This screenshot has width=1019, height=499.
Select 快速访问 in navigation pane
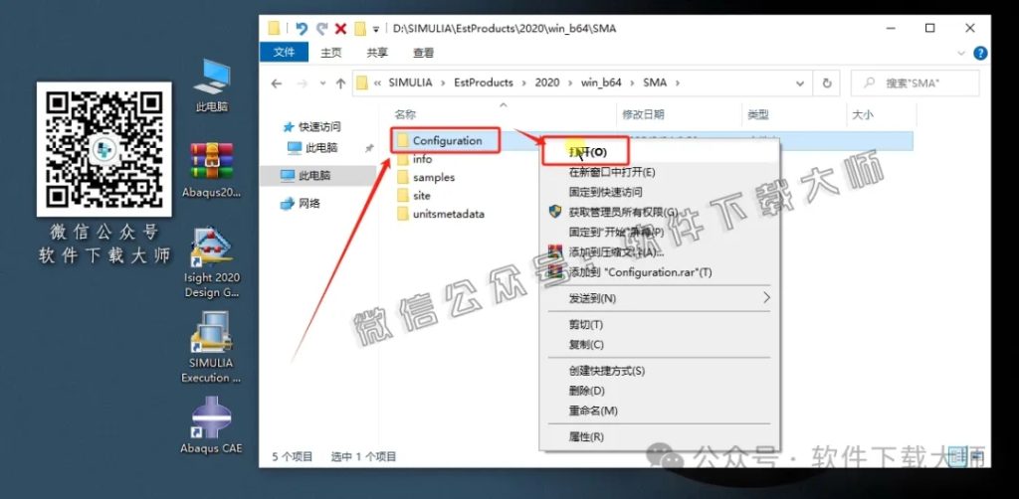(x=311, y=126)
